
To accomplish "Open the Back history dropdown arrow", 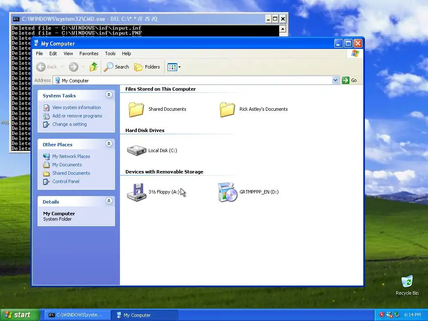I will pyautogui.click(x=62, y=67).
